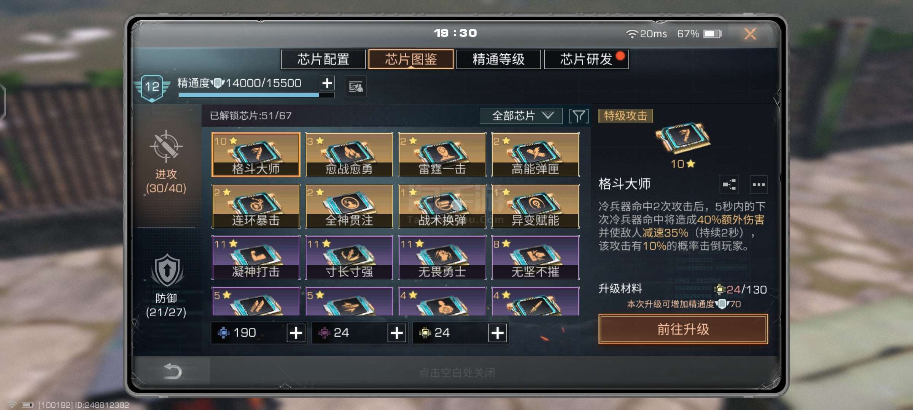This screenshot has width=913, height=410.
Task: Open the 进攻 attack category icon
Action: click(166, 146)
